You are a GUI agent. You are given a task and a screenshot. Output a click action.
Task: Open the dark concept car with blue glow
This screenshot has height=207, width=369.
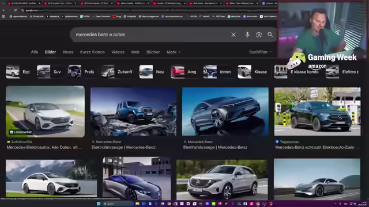pyautogui.click(x=137, y=179)
